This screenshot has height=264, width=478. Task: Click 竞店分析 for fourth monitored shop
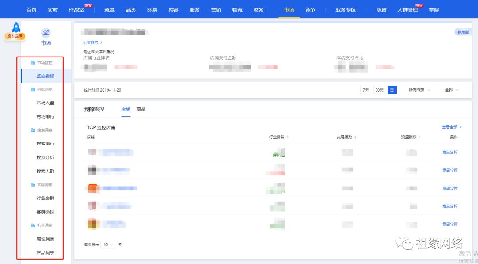coord(450,206)
